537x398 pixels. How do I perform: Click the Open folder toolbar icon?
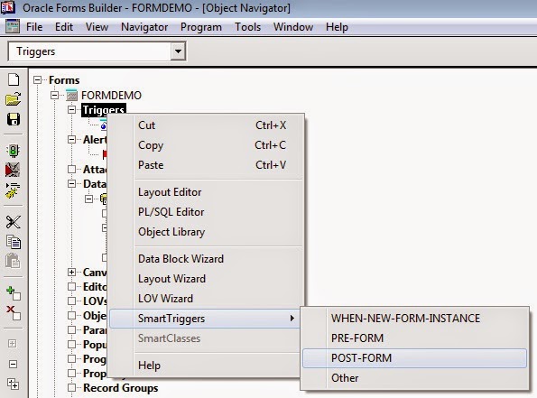14,99
